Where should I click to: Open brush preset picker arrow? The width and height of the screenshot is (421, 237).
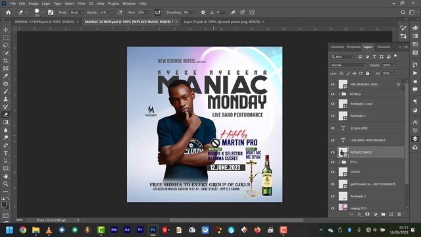pyautogui.click(x=43, y=13)
